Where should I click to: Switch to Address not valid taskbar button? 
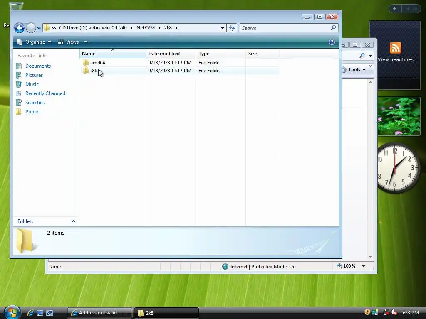pos(99,313)
